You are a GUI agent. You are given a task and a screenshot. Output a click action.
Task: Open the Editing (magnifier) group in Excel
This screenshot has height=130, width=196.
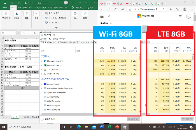(x=85, y=16)
